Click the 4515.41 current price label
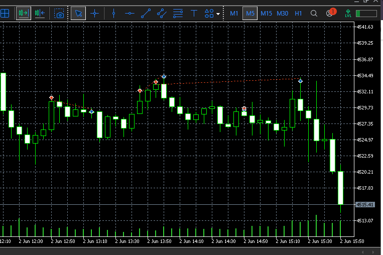 (x=365, y=204)
